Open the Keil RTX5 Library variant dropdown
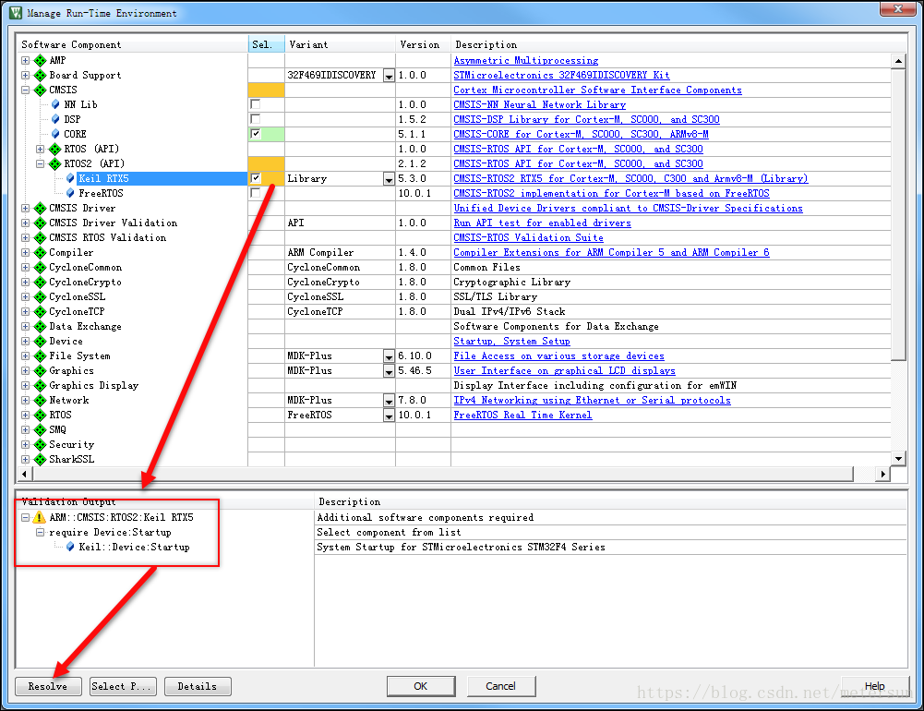Screen dimensions: 924x711 pyautogui.click(x=389, y=178)
